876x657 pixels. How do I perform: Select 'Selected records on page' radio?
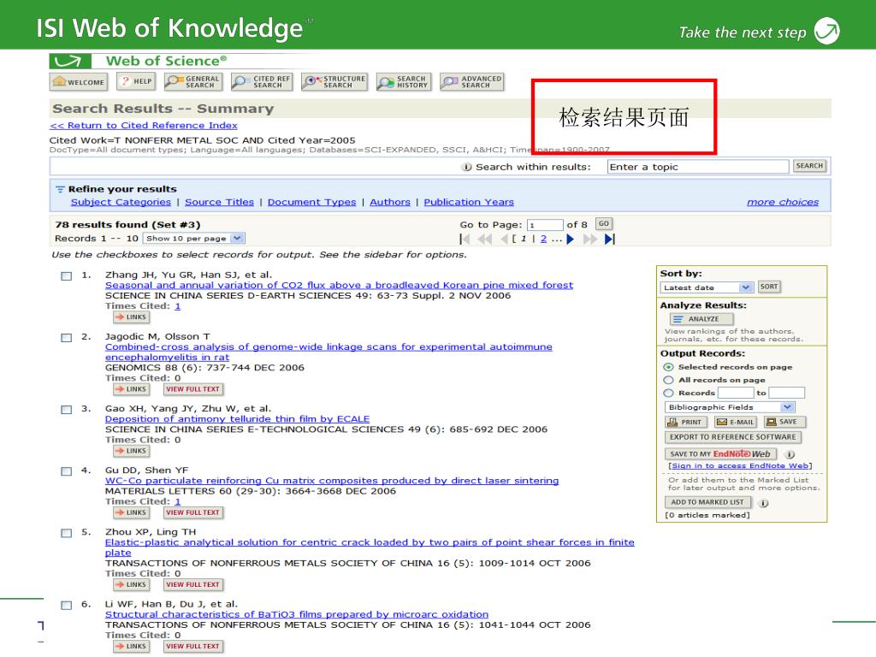(668, 367)
